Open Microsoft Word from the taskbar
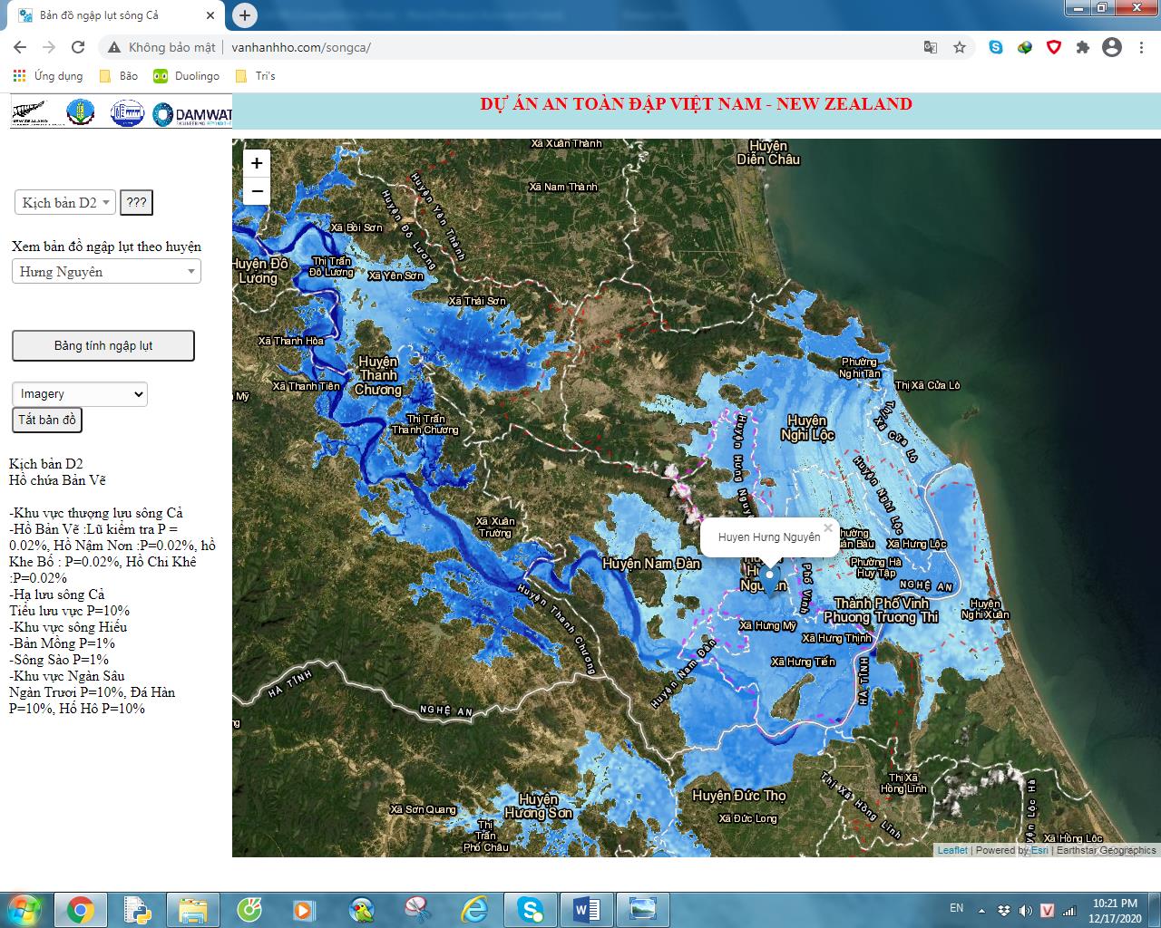The width and height of the screenshot is (1161, 928). point(587,908)
